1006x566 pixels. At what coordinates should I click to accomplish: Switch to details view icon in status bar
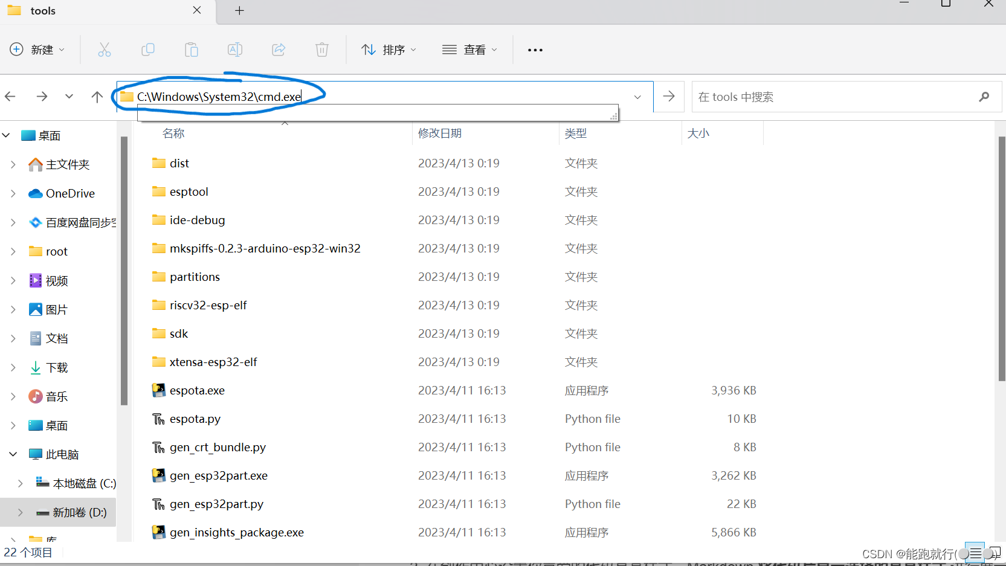975,553
